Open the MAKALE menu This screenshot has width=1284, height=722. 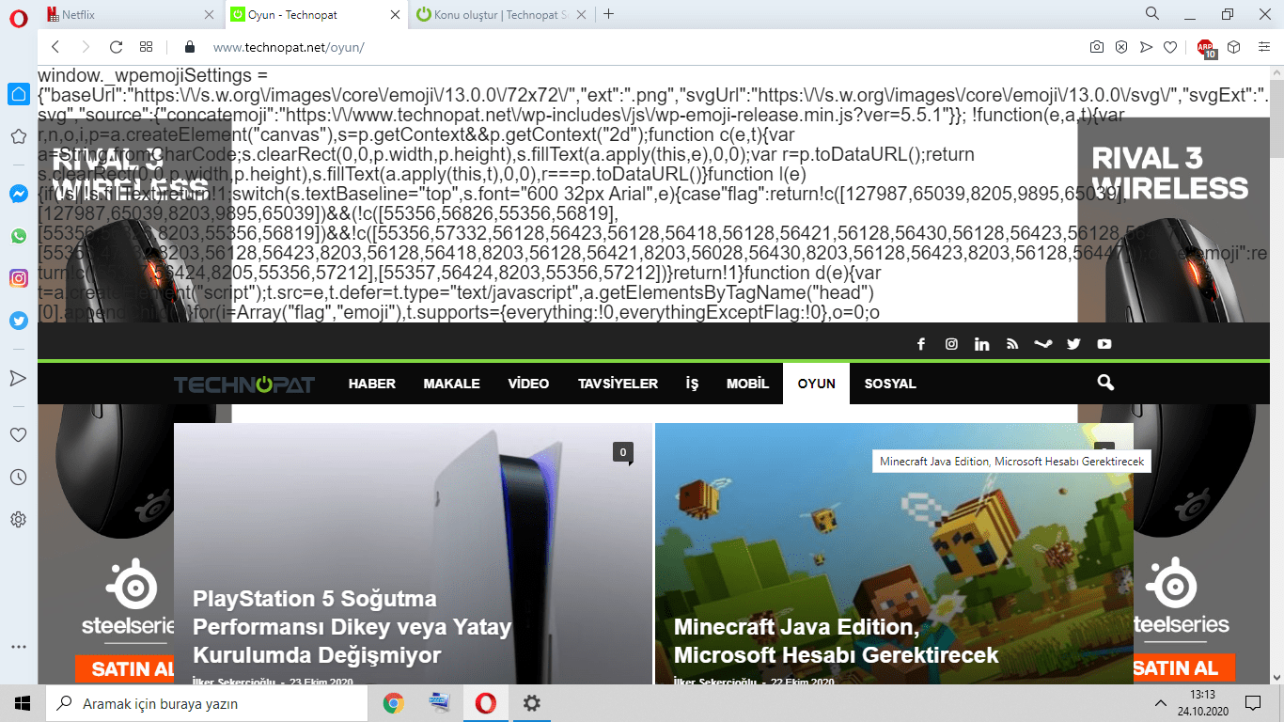(452, 384)
